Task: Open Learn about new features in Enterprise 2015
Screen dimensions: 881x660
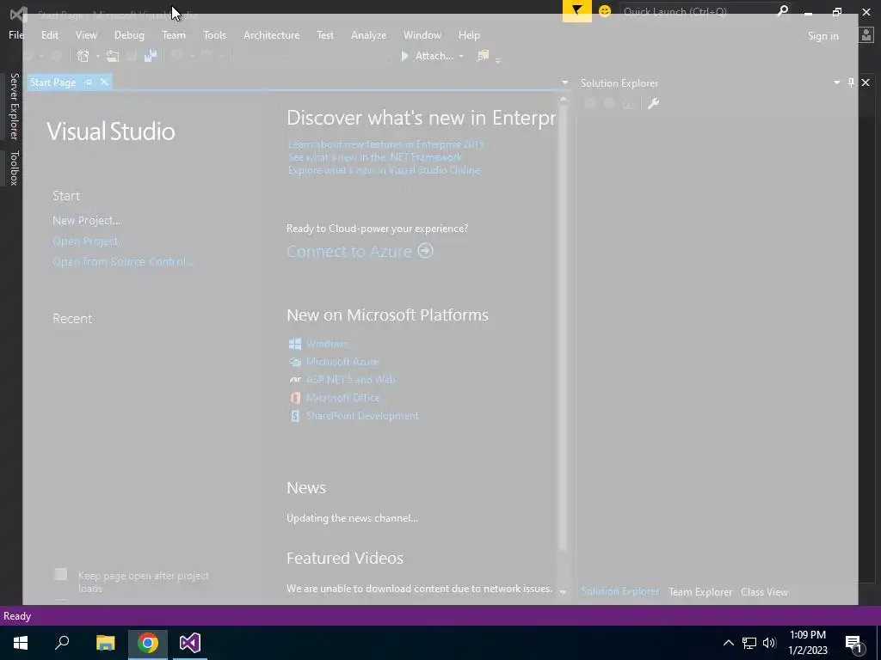Action: [x=385, y=144]
